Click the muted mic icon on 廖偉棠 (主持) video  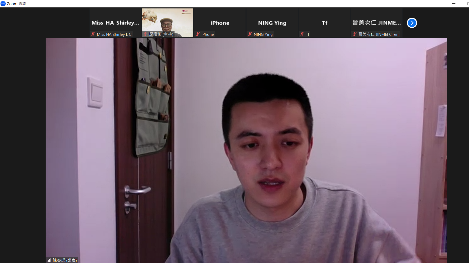(x=145, y=34)
